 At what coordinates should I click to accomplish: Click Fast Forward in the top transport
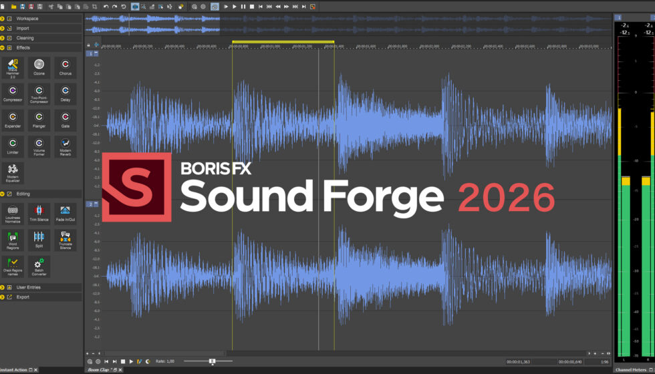click(287, 7)
